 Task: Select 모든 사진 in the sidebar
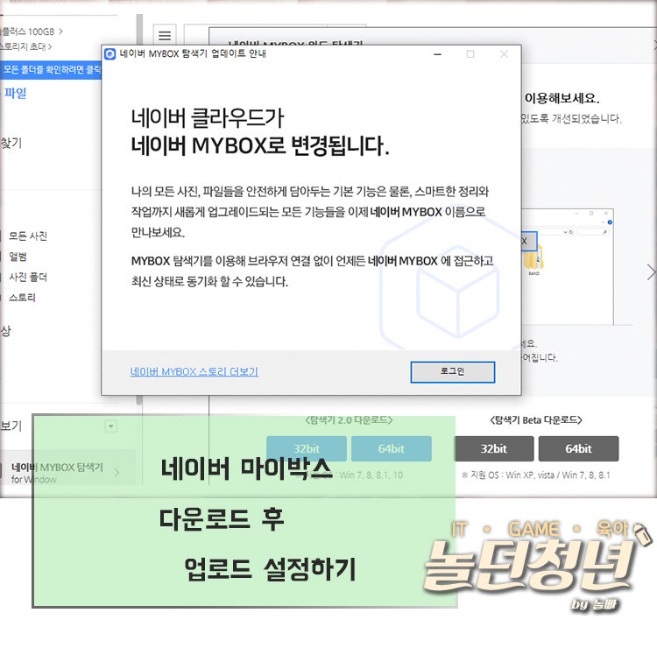pos(28,236)
